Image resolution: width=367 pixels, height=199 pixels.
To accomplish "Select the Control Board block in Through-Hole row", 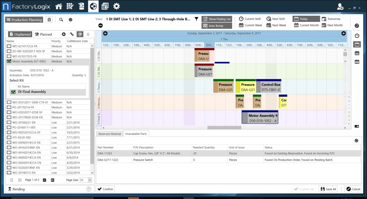I will coord(268,86).
